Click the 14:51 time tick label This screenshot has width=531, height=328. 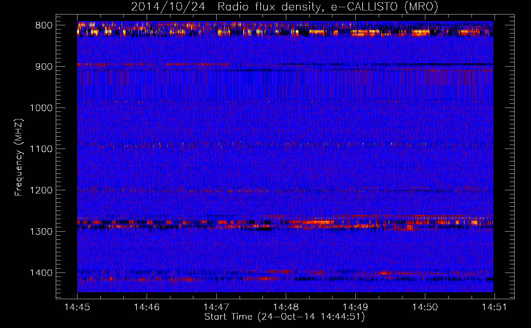point(494,307)
